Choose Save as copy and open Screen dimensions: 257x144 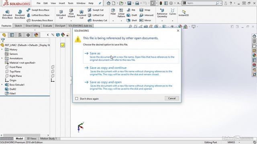pos(131,85)
